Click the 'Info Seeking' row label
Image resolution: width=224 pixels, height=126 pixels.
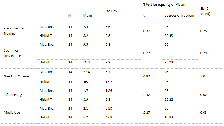point(13,95)
